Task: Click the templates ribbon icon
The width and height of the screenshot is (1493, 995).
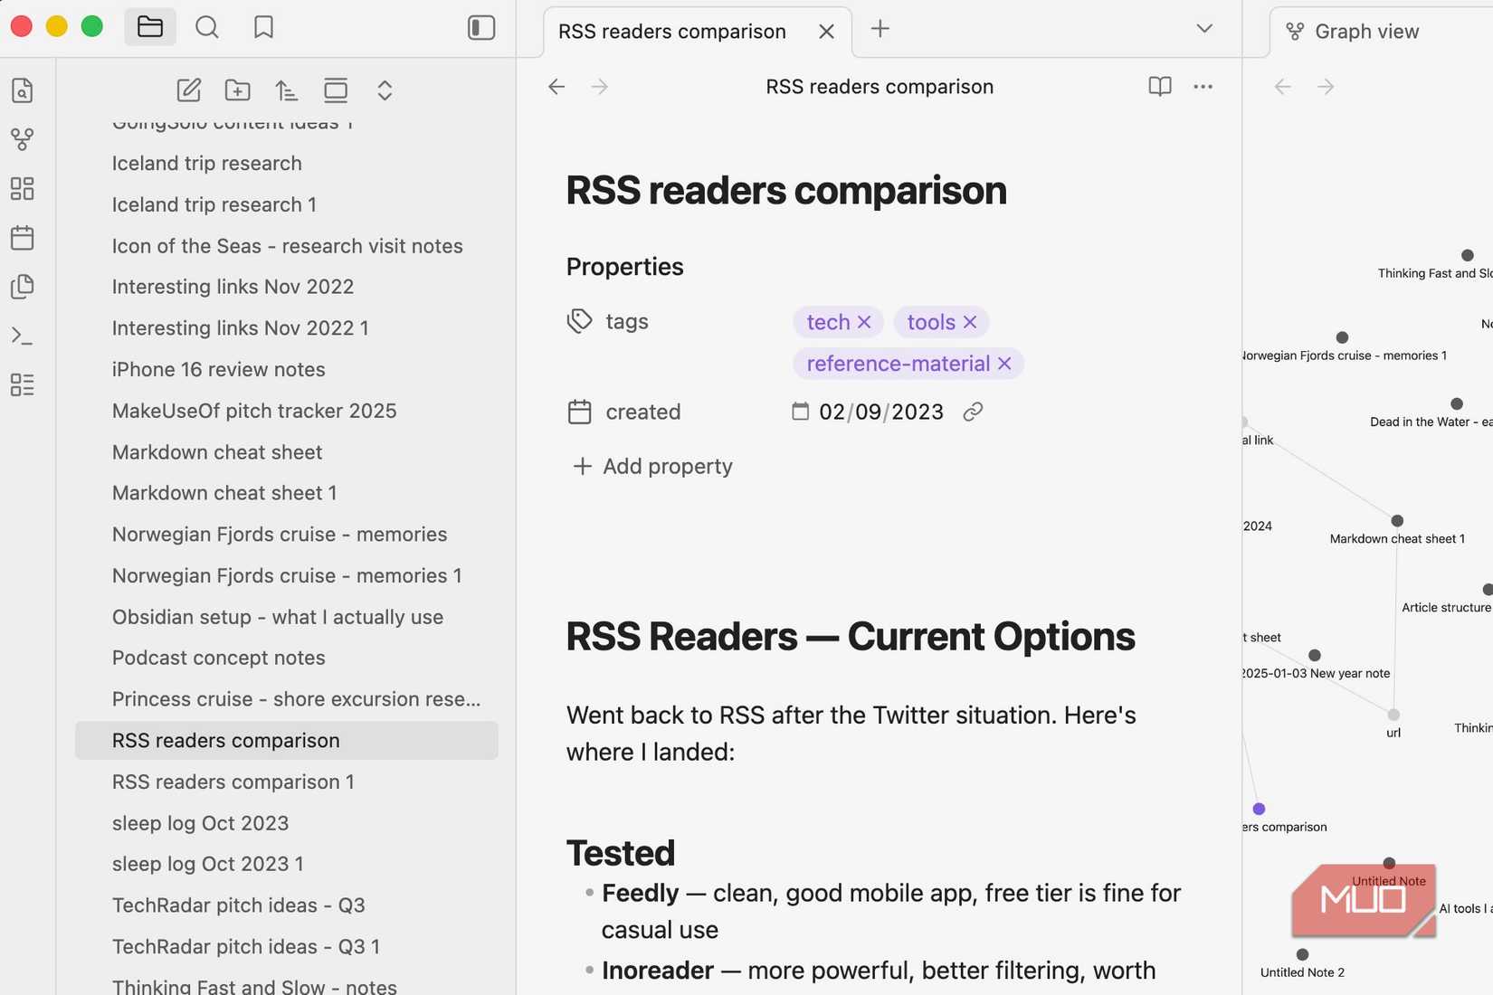Action: click(x=23, y=287)
